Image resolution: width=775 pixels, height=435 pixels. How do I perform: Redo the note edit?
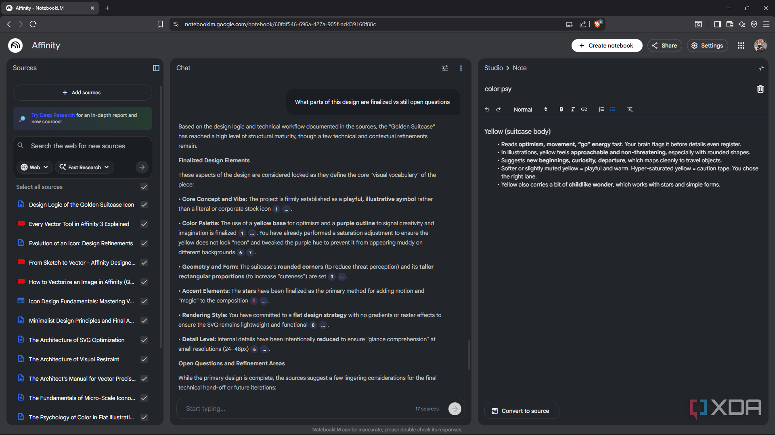coord(499,110)
